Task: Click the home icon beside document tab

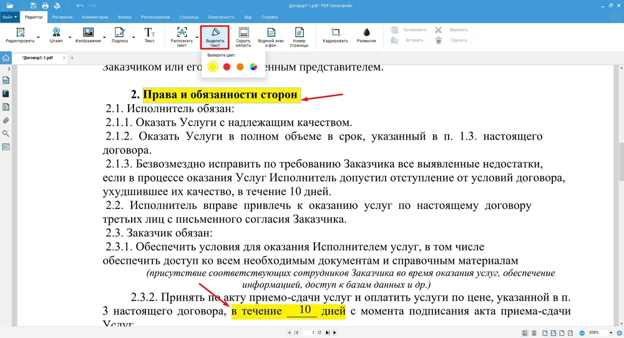Action: [6, 58]
